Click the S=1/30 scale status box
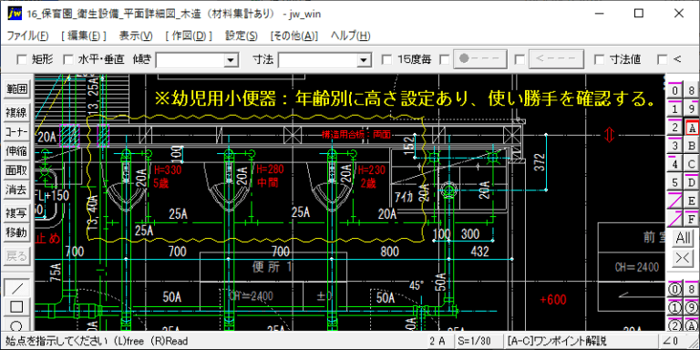Viewport: 700px width, 350px height. click(478, 341)
